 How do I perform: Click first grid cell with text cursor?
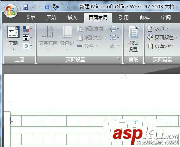pos(16,121)
